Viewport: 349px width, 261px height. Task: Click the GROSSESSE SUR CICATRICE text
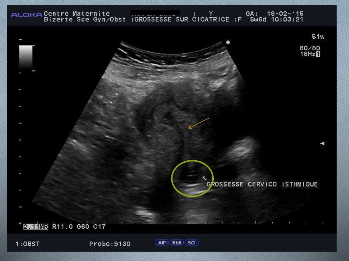click(182, 19)
